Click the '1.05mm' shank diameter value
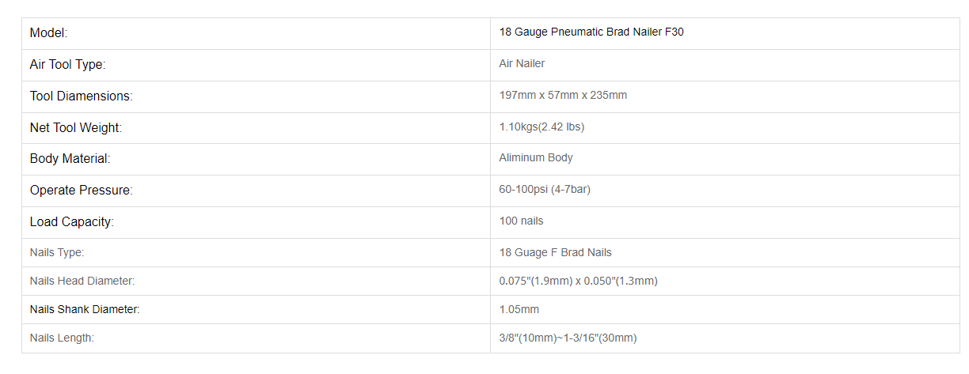 519,309
